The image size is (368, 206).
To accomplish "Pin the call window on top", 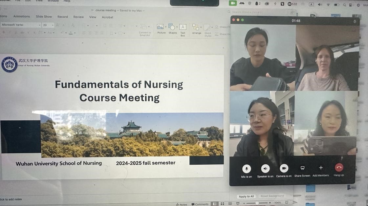I will point(355,21).
